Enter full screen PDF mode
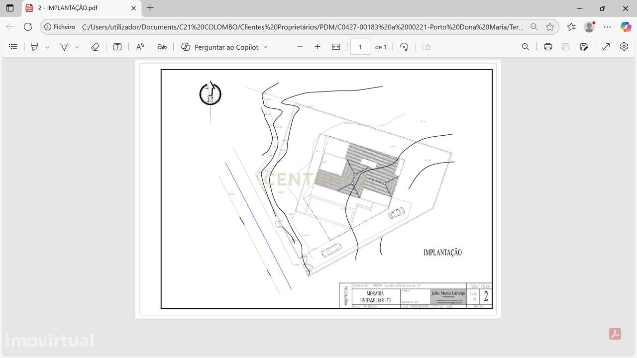 (606, 47)
